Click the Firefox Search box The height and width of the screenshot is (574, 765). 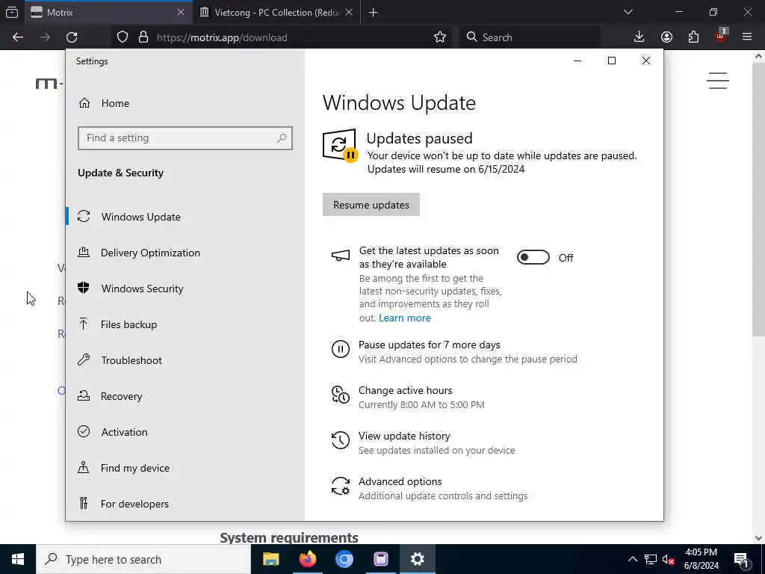(x=530, y=37)
